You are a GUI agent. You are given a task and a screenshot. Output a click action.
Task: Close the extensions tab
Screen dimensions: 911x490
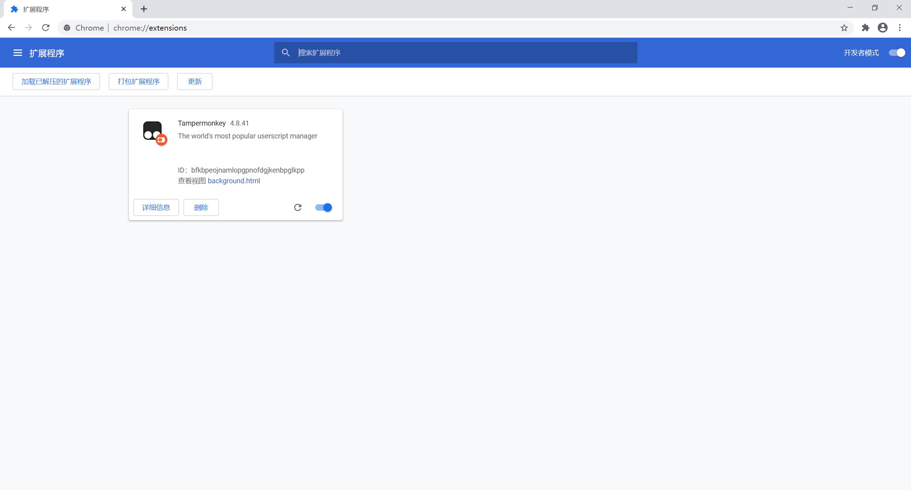coord(124,9)
